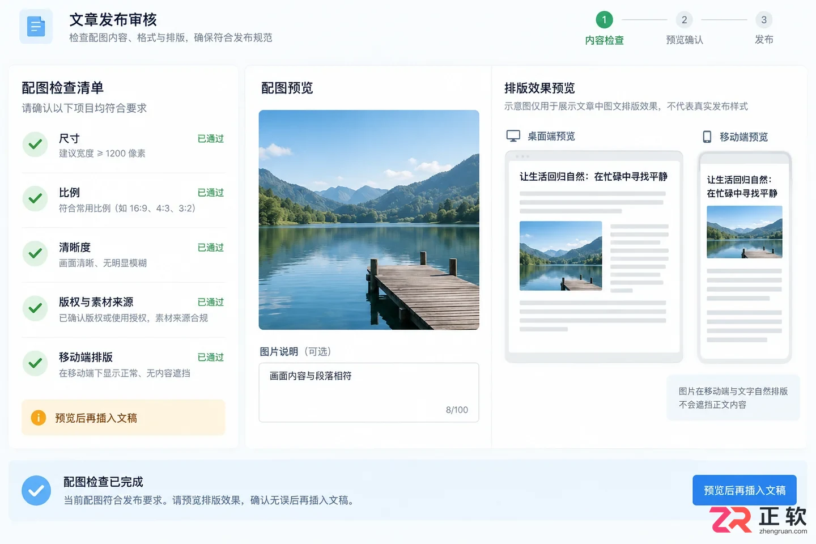
Task: Click the 排版效果预览 heading
Action: (539, 88)
